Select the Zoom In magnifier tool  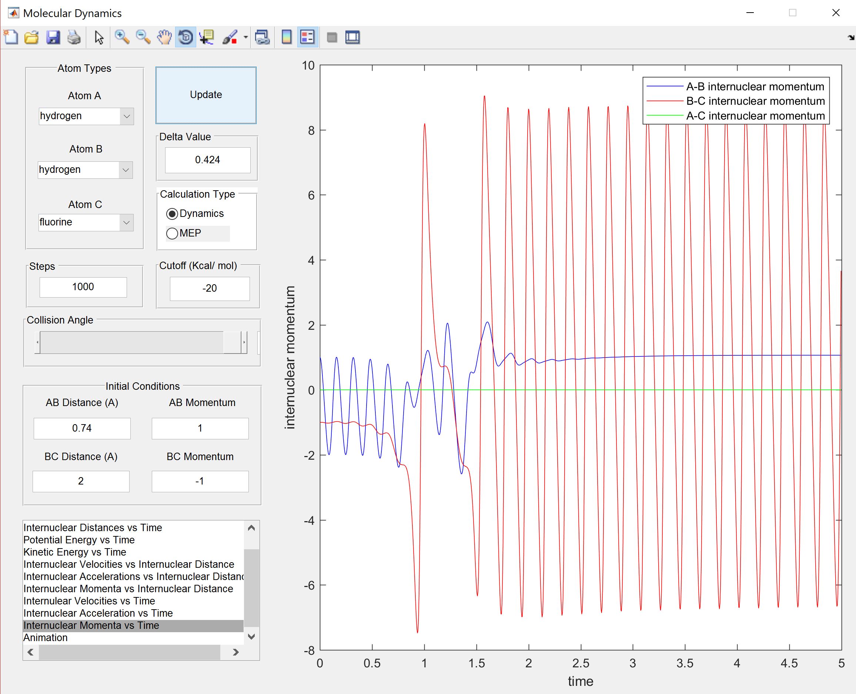coord(121,38)
